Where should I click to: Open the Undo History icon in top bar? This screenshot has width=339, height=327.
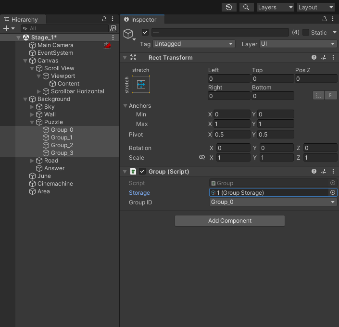[x=229, y=7]
